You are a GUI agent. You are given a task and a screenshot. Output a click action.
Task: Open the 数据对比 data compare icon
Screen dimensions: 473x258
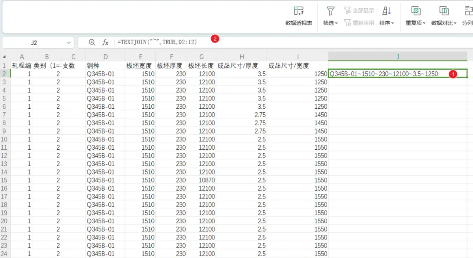tap(444, 11)
